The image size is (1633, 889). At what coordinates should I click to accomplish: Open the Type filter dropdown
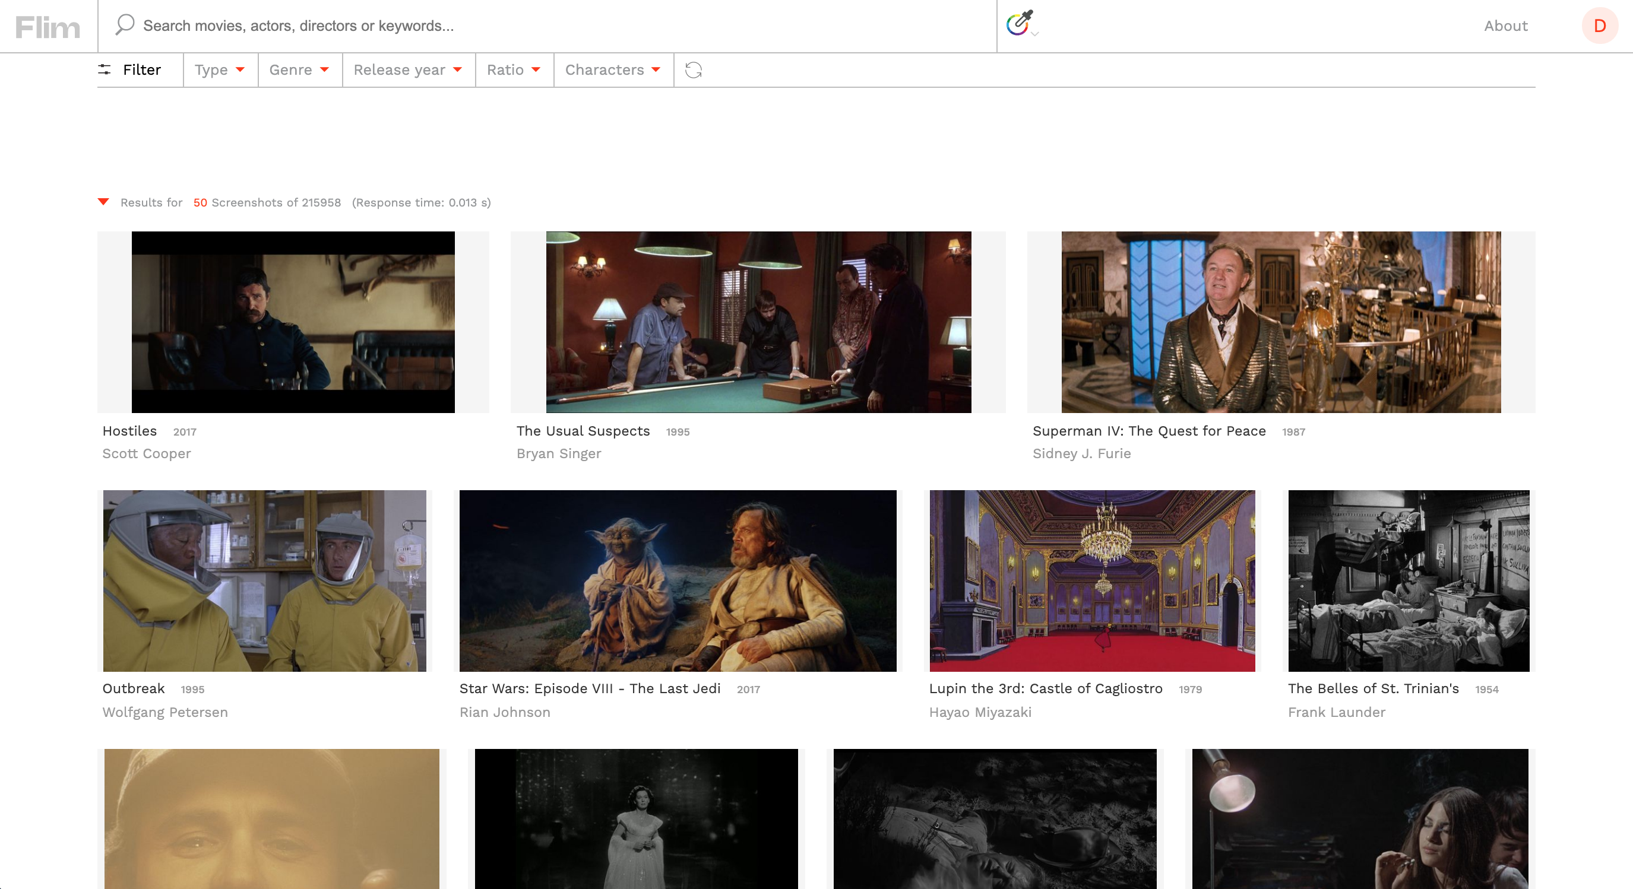click(219, 69)
